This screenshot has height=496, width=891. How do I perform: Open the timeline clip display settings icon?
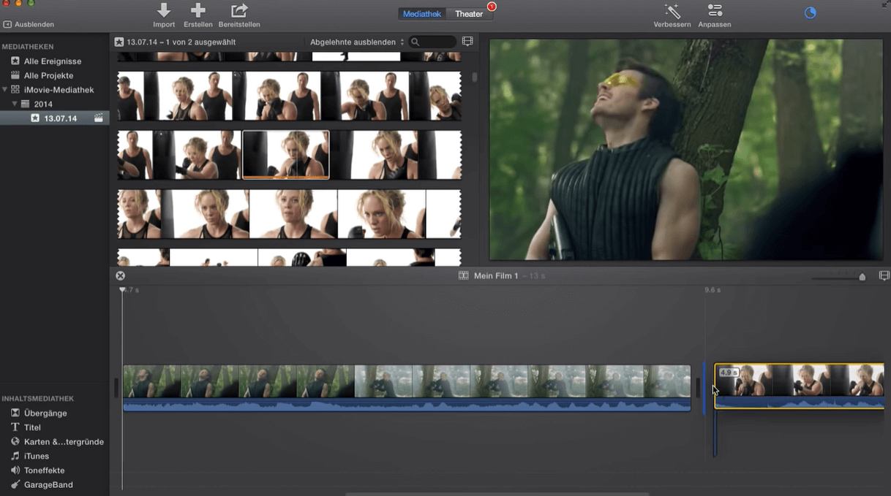click(x=884, y=275)
